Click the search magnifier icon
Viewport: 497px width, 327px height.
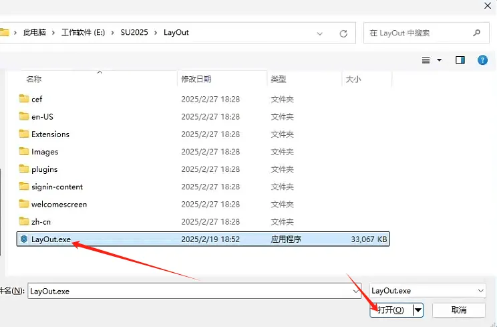476,32
